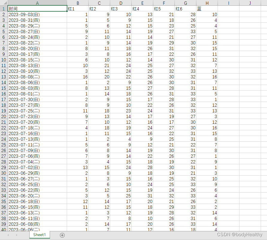
Task: Click empty cell I1 beside 蓝 header
Action: [x=228, y=9]
